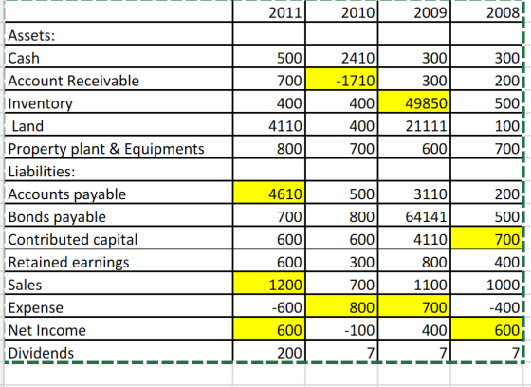
Task: Select Dividends 2009 value 7
Action: [x=414, y=351]
